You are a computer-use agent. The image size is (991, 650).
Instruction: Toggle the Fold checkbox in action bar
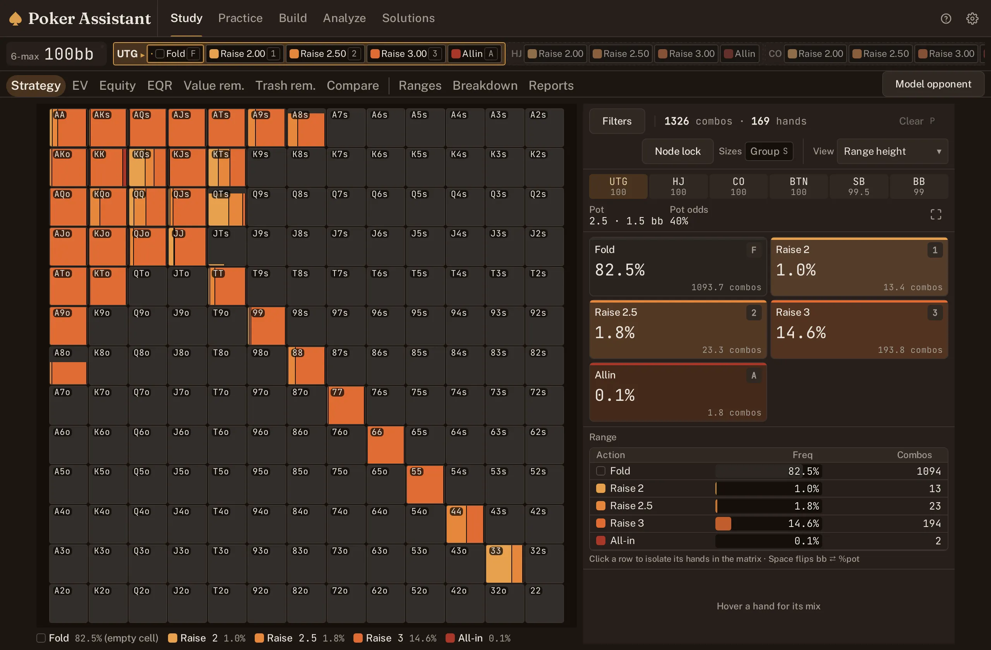coord(160,54)
